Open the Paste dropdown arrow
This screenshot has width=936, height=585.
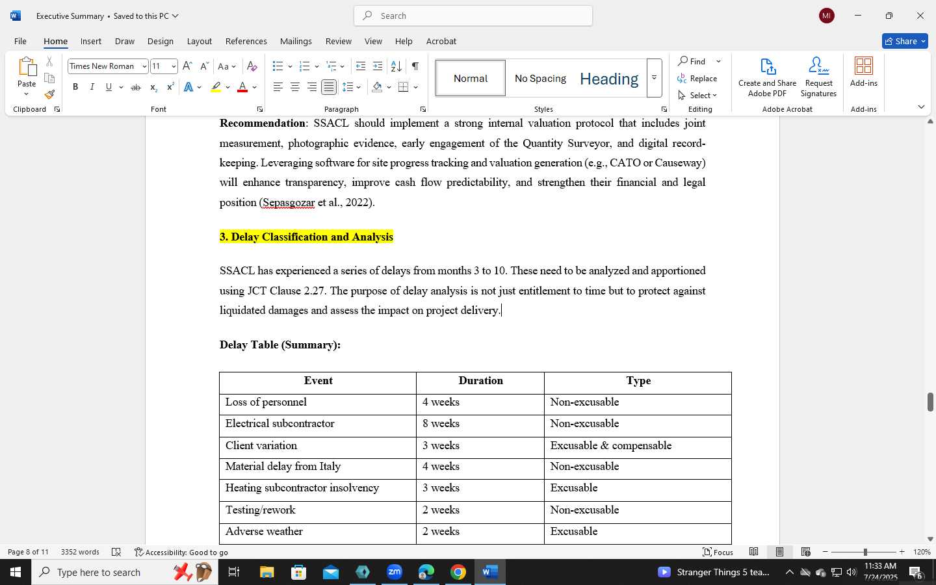coord(27,94)
